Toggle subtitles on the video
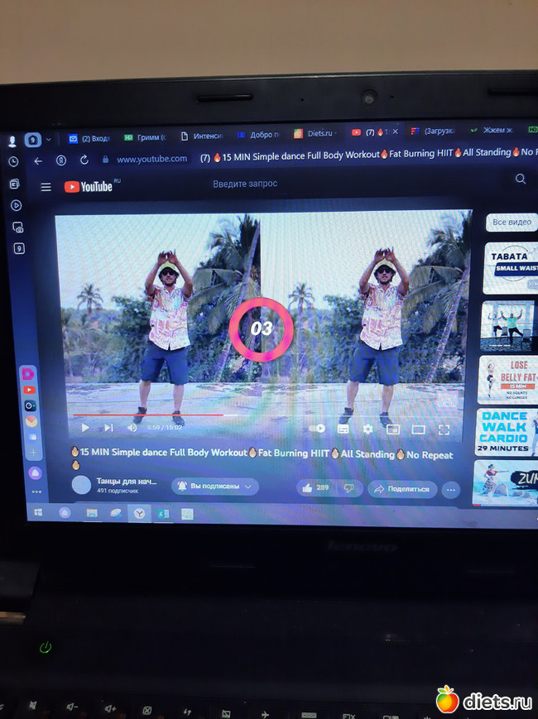The height and width of the screenshot is (719, 538). pos(343,429)
